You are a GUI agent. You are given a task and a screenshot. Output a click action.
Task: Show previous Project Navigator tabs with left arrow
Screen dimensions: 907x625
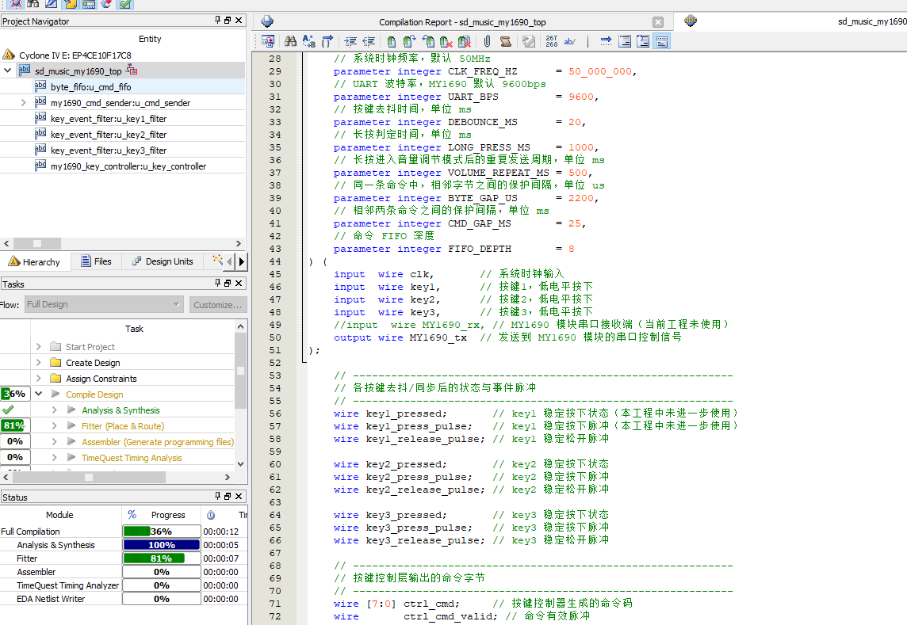pos(230,261)
